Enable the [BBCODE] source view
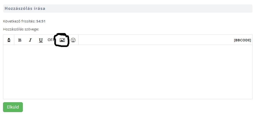This screenshot has width=255, height=114. (242, 40)
